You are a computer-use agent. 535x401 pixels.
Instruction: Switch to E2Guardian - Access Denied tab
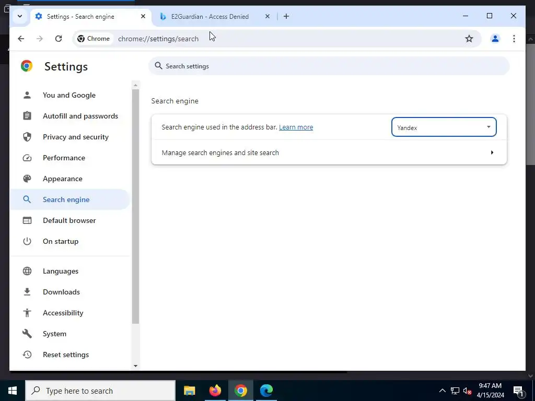(x=215, y=16)
